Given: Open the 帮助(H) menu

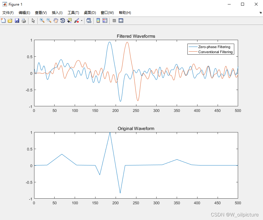Looking at the screenshot, I should [125, 13].
